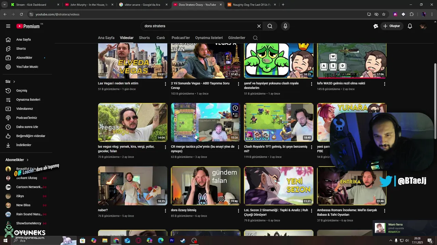
Task: Open more options for naber? video
Action: click(x=166, y=211)
